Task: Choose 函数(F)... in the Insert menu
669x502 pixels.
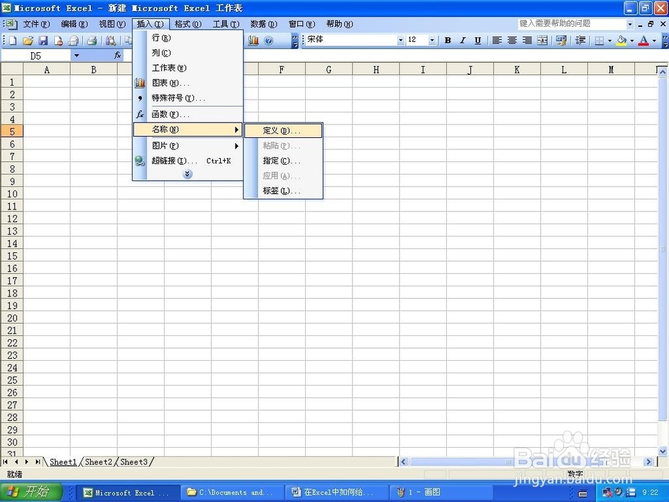Action: coord(188,114)
